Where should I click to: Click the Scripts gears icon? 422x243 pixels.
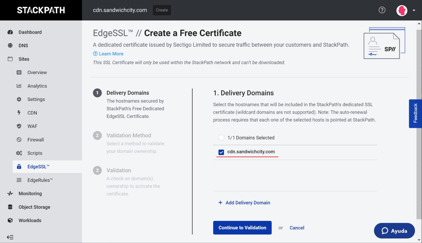tap(19, 153)
